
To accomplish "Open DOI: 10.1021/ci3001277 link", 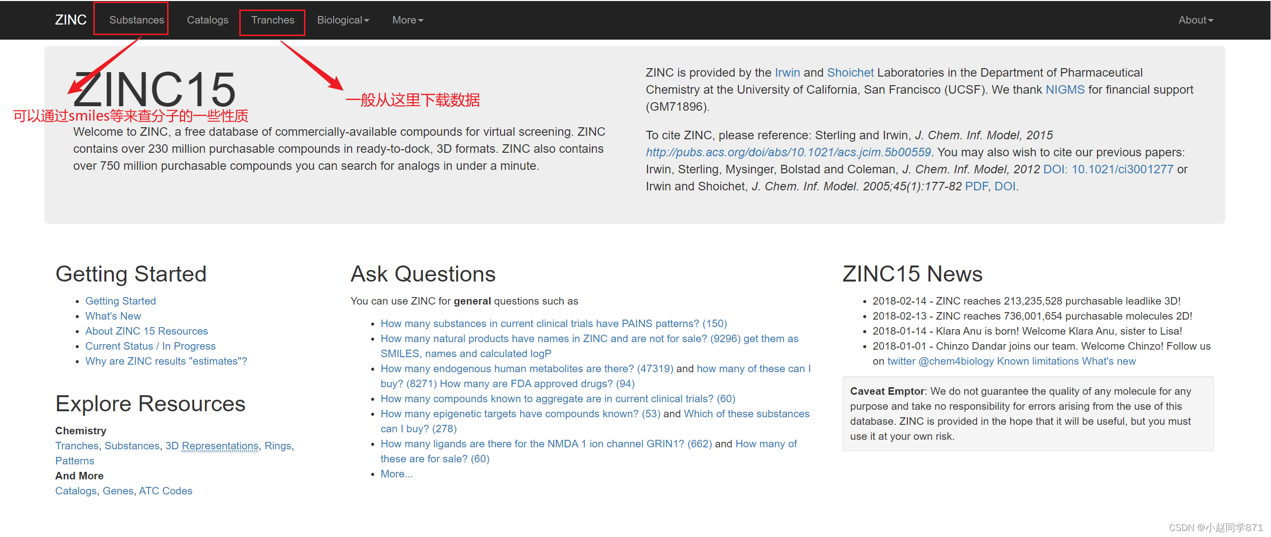I will (1108, 169).
